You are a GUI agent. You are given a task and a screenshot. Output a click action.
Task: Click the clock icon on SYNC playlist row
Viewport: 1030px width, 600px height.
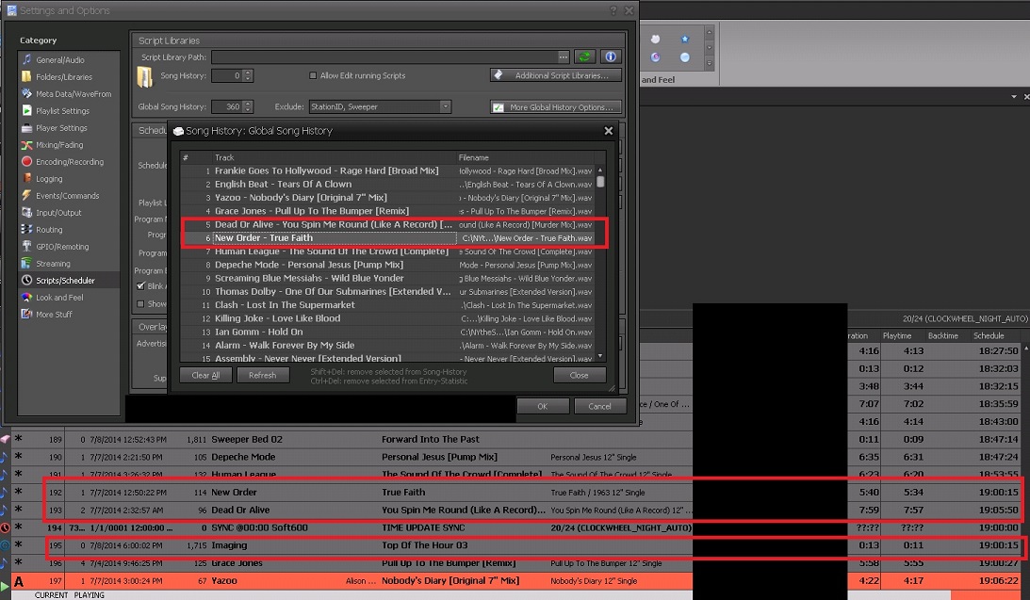click(x=5, y=527)
